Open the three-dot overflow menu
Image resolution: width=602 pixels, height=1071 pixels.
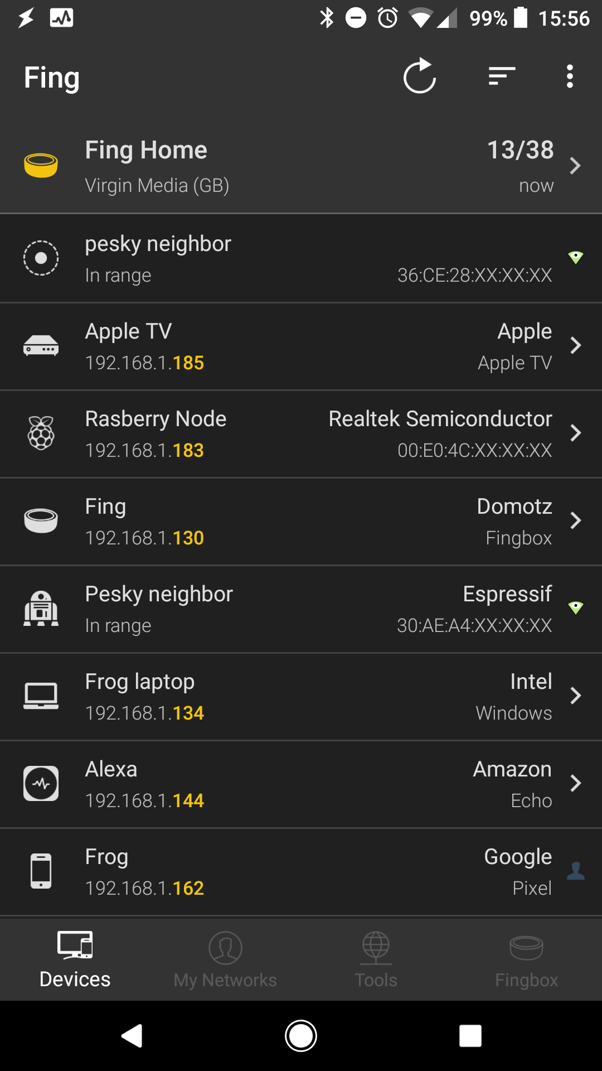pyautogui.click(x=569, y=76)
